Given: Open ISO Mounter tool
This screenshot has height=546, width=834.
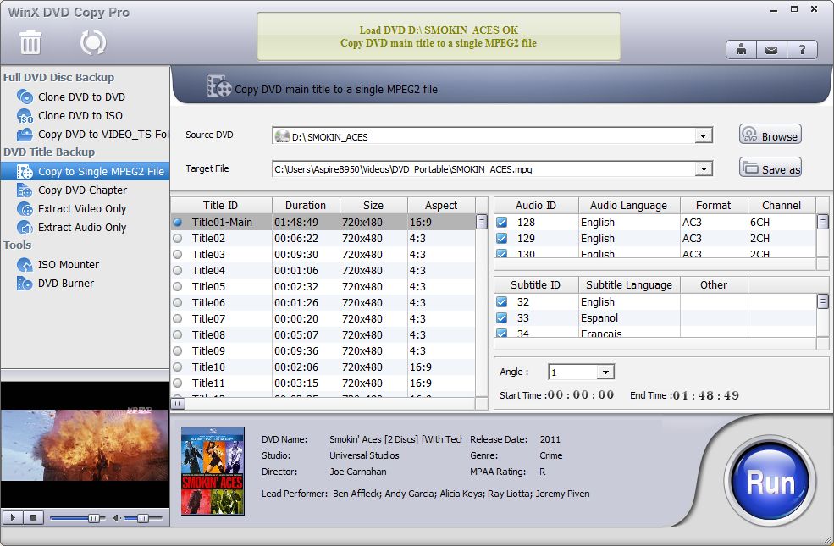Looking at the screenshot, I should pos(68,265).
